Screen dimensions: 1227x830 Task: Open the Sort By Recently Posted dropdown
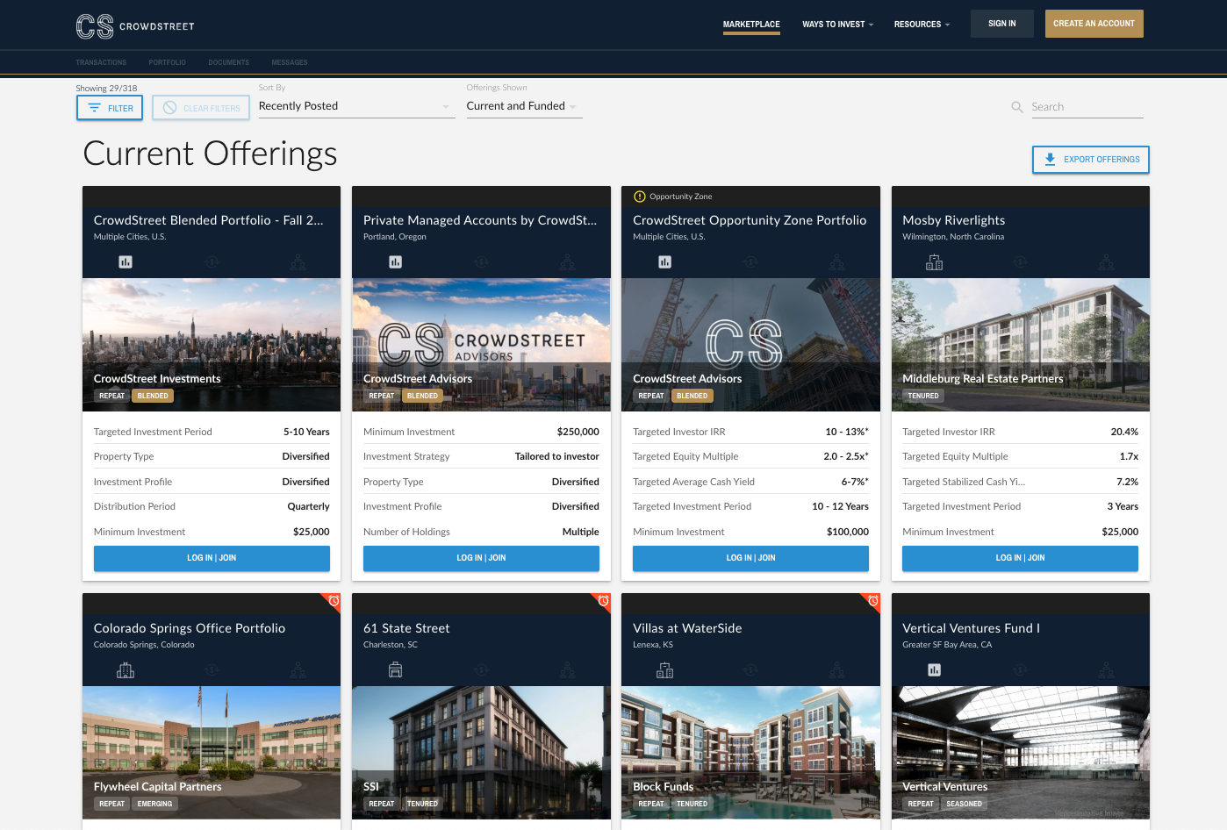pyautogui.click(x=356, y=106)
